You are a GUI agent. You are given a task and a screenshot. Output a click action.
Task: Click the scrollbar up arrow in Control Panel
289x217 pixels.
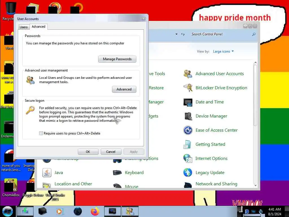(255, 63)
